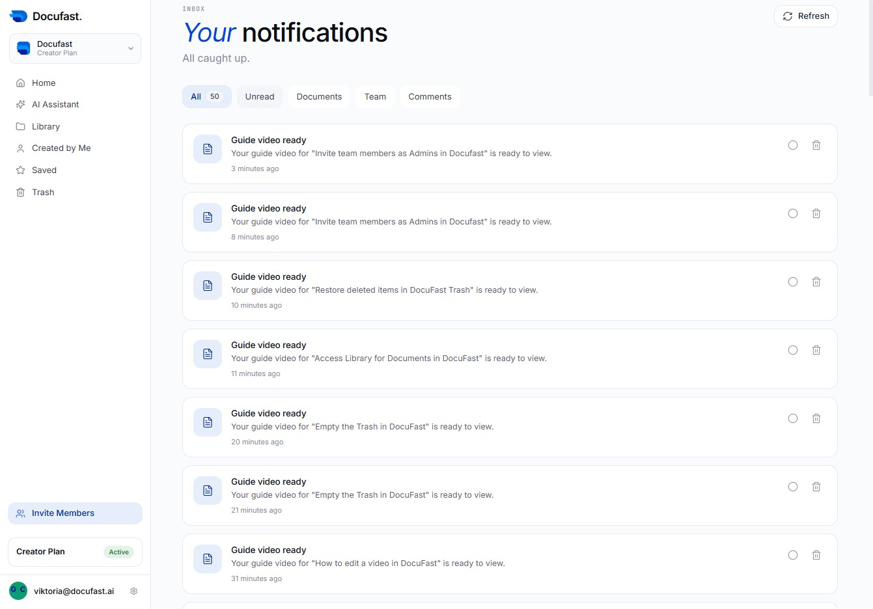Click the "11 minutes ago" timestamp
This screenshot has width=873, height=609.
tap(256, 374)
